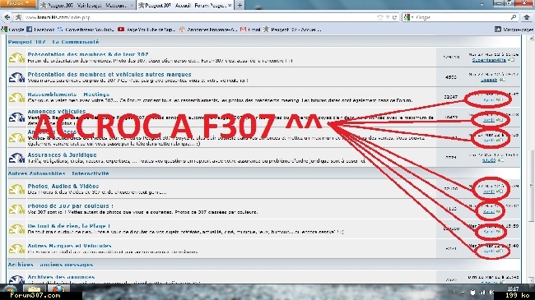The height and width of the screenshot is (300, 535).
Task: Click the page vertical scrollbar
Action: coord(531,159)
